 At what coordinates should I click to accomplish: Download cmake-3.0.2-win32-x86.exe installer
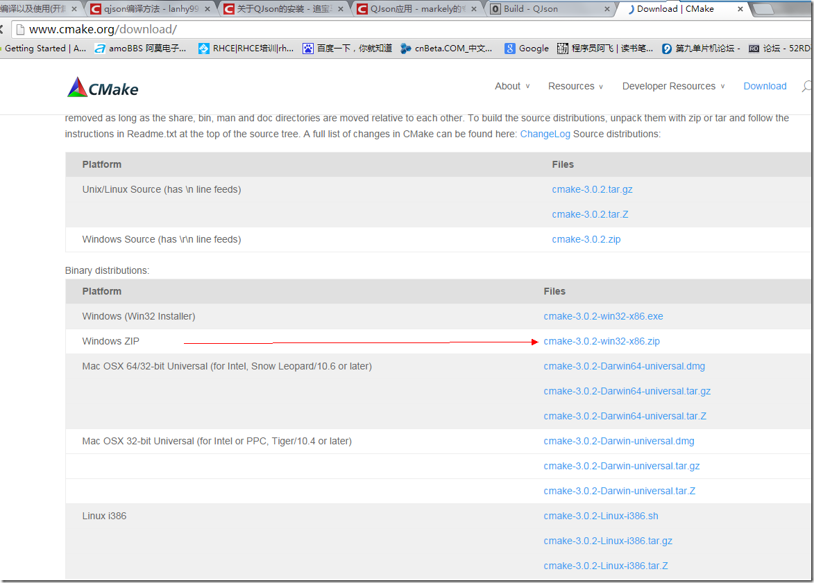(x=603, y=316)
